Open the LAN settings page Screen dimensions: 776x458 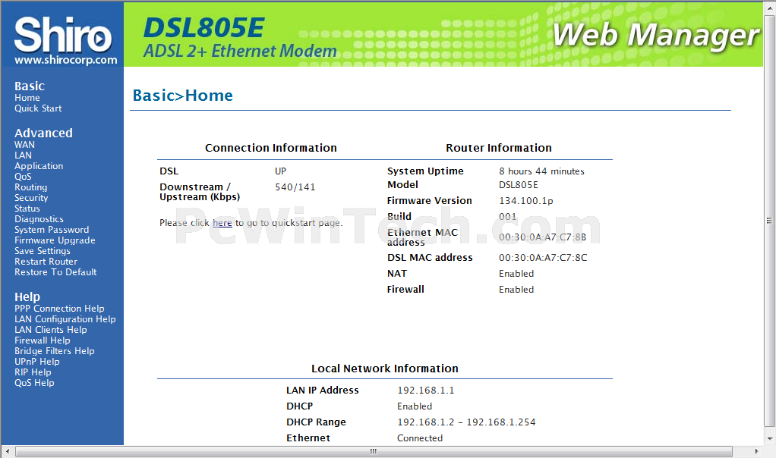pyautogui.click(x=24, y=155)
